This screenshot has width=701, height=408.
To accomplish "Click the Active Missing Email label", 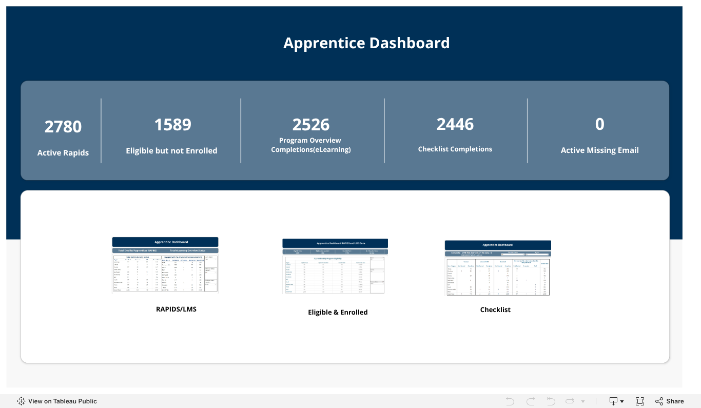I will (x=600, y=150).
